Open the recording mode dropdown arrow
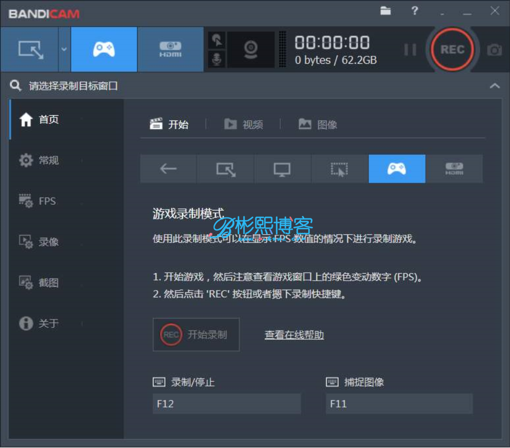Viewport: 510px width, 448px height. 64,49
